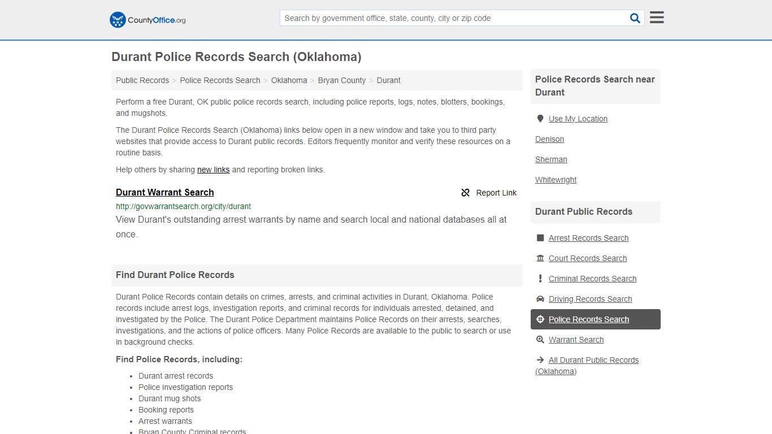Open Bryan County breadcrumb
Viewport: 772px width, 434px height.
[342, 80]
